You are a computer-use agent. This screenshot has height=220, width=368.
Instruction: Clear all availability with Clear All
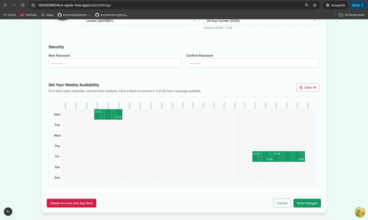point(308,87)
